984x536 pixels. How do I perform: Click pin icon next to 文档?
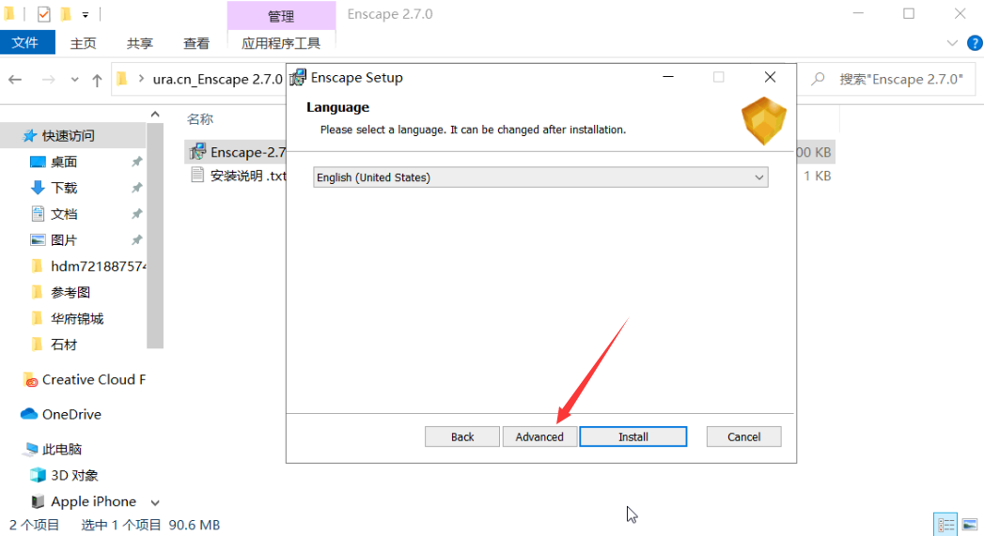[x=136, y=214]
